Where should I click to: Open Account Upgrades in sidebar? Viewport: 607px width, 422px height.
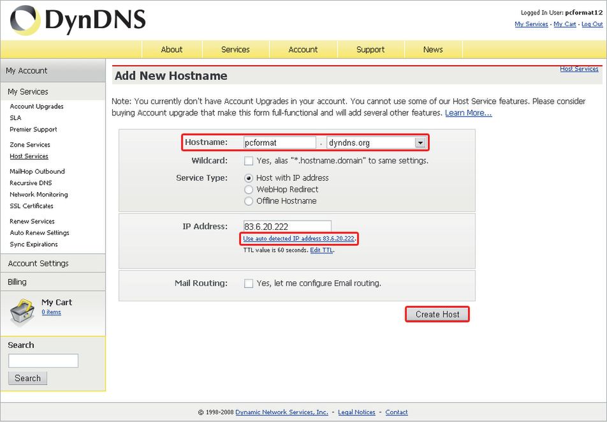pos(37,107)
